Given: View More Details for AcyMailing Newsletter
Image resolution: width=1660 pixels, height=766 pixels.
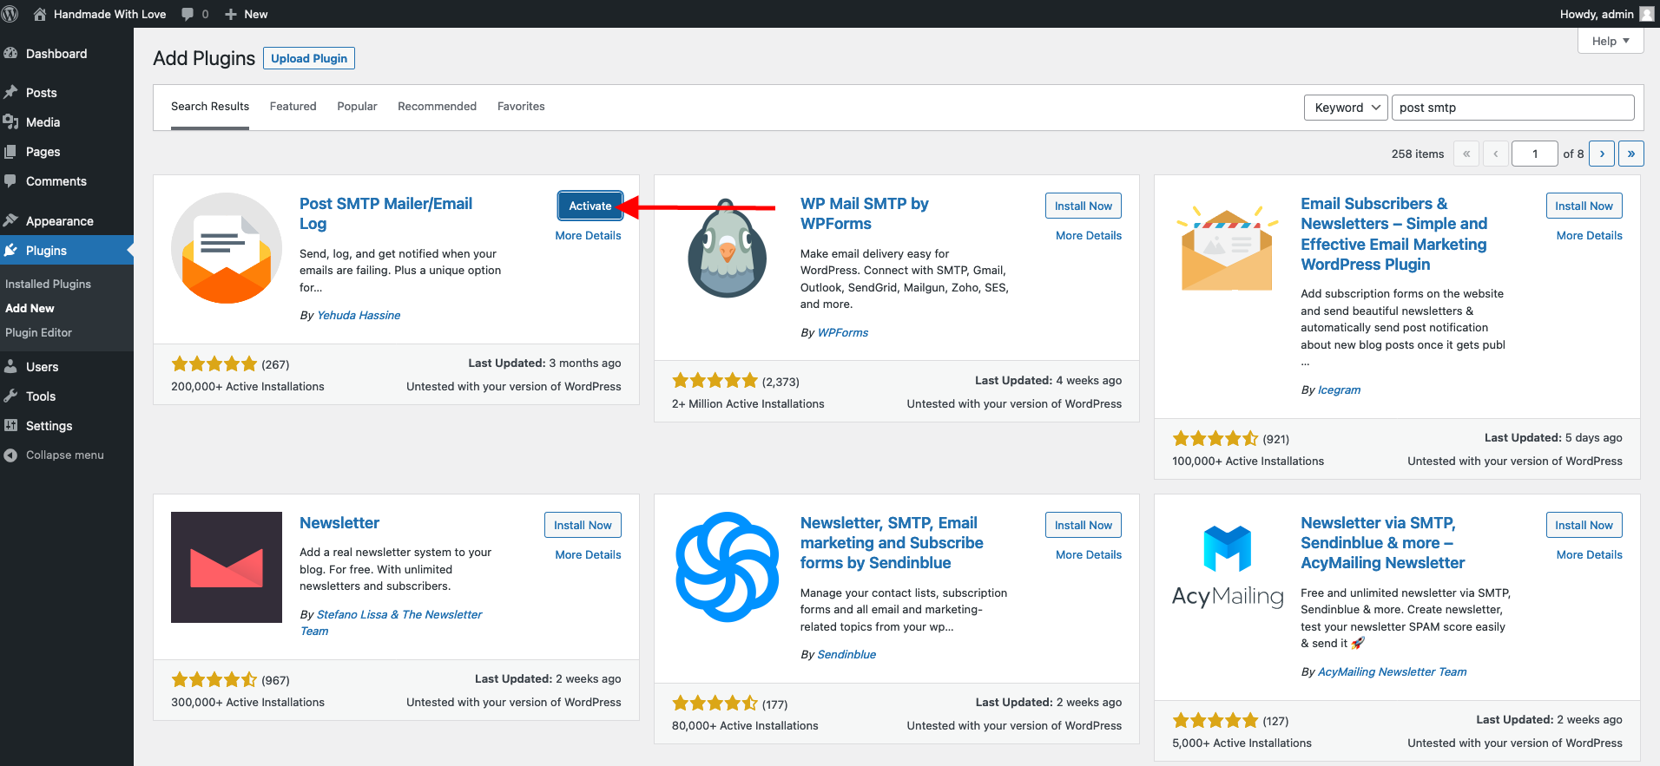Looking at the screenshot, I should click(x=1589, y=554).
